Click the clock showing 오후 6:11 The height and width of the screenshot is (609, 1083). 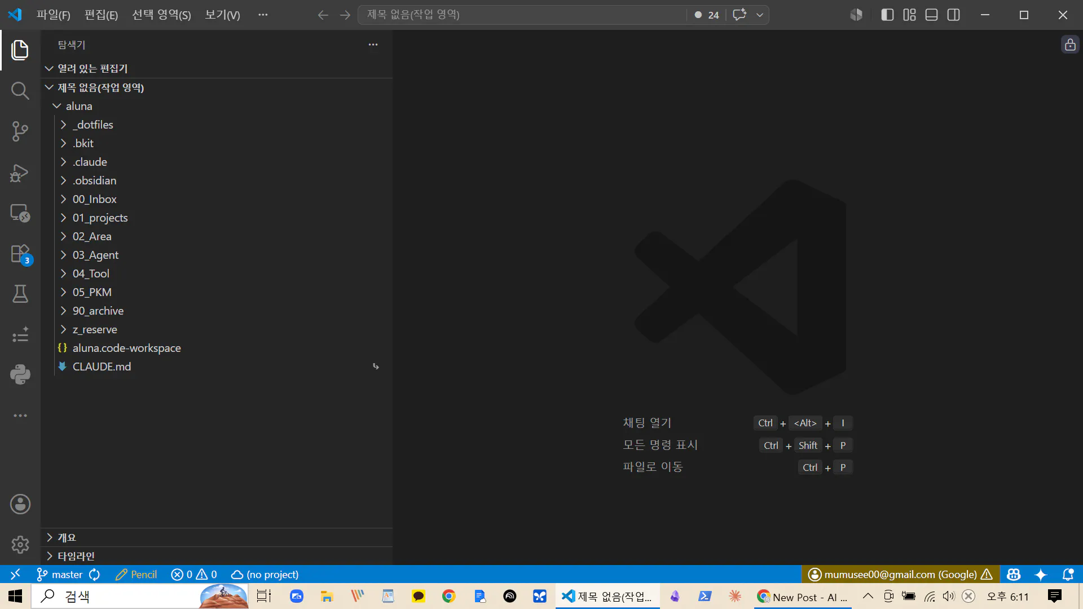pos(1007,597)
